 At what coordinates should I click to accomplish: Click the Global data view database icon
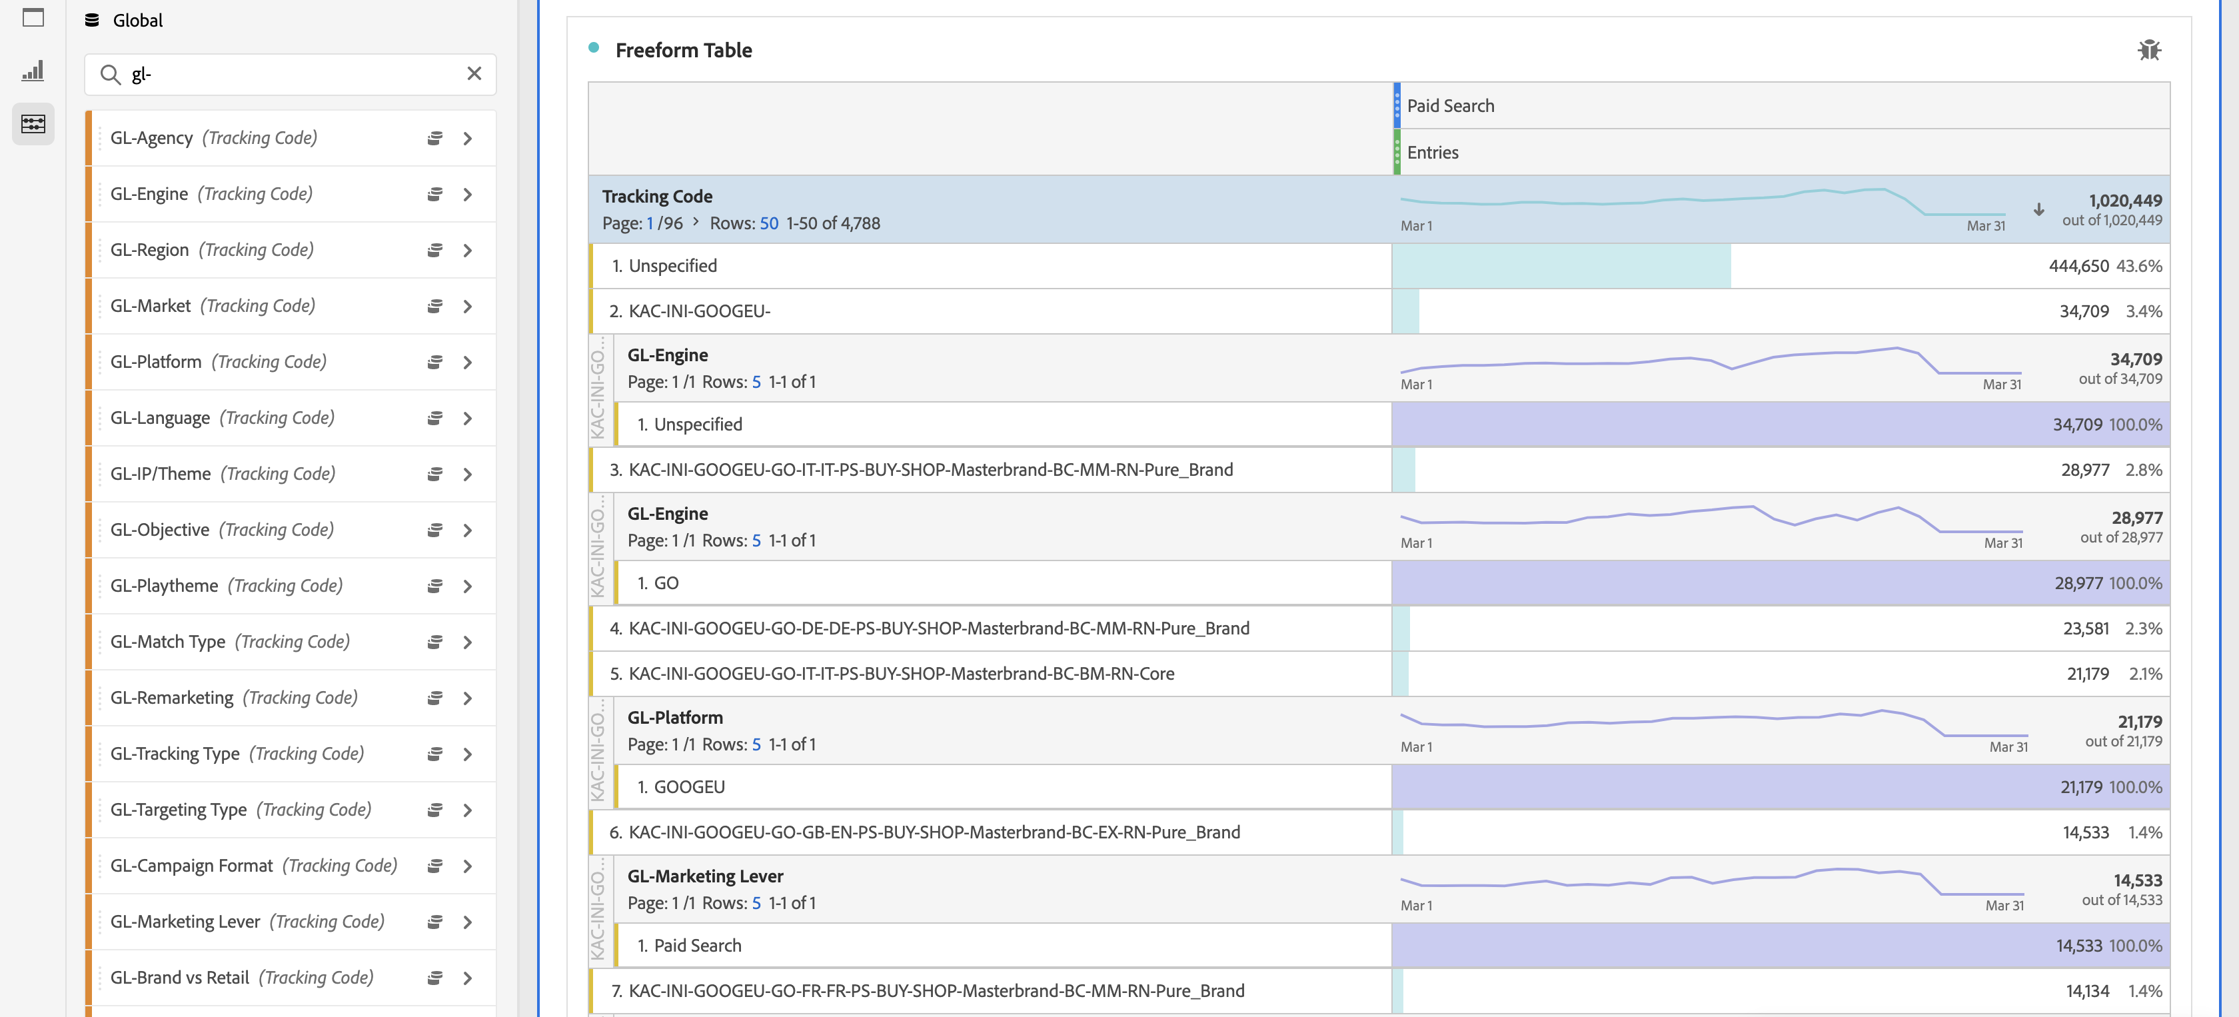(x=92, y=20)
